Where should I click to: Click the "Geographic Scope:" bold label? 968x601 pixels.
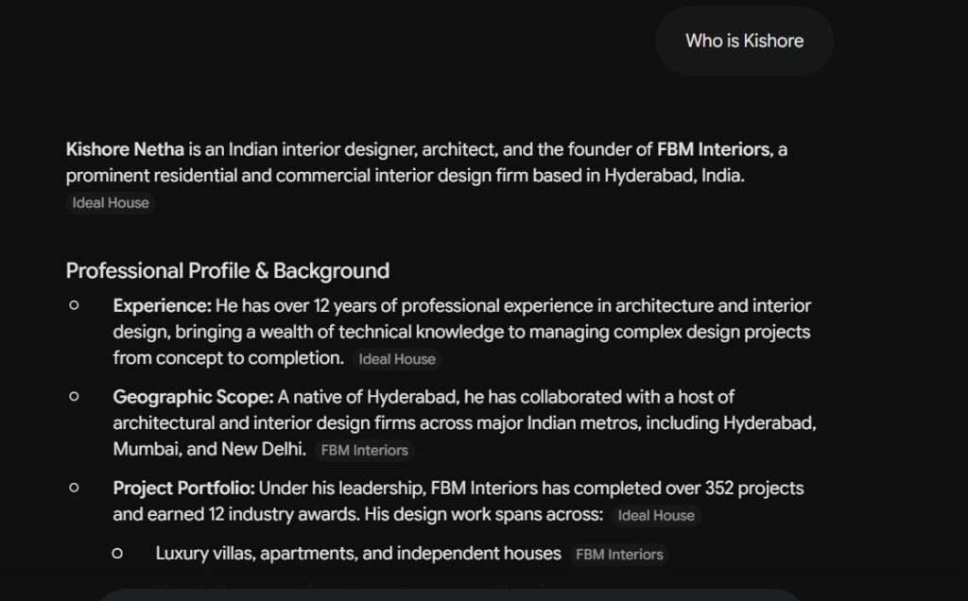193,397
